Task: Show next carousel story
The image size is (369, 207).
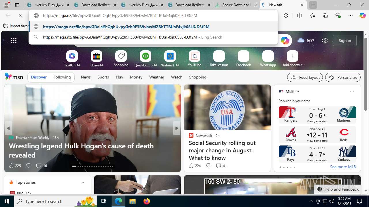Action: point(177,128)
